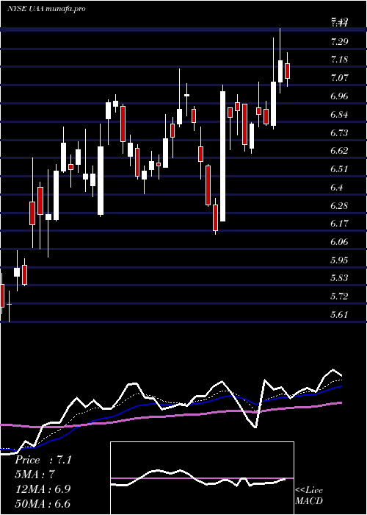Select the 7.18 price axis label
The image size is (367, 515).
point(339,60)
